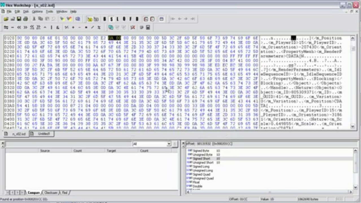Open the All dropdown in compare panel
361x203 pixels.
coord(169,144)
